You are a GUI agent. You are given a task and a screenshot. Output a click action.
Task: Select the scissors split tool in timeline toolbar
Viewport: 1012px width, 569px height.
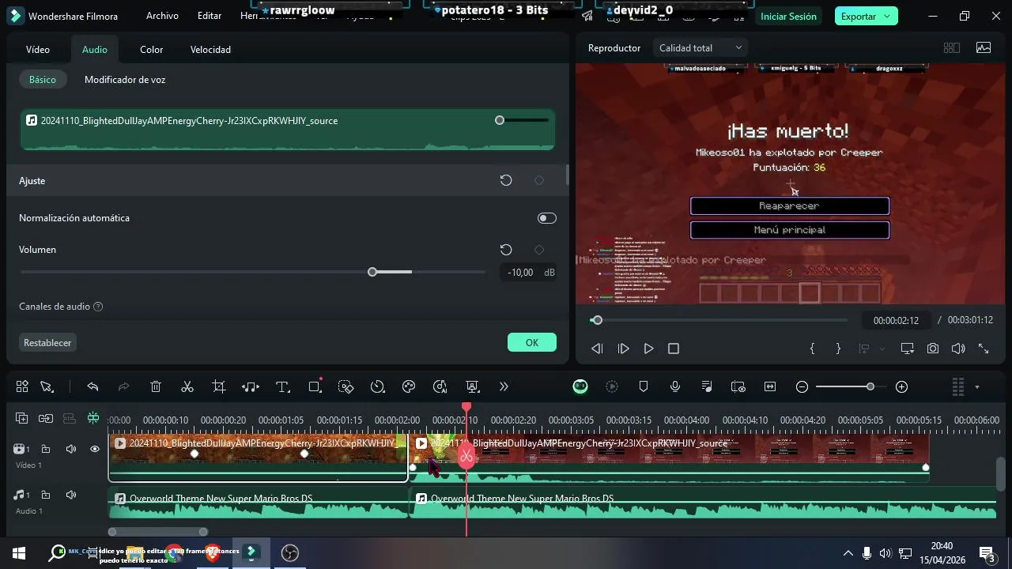(187, 386)
